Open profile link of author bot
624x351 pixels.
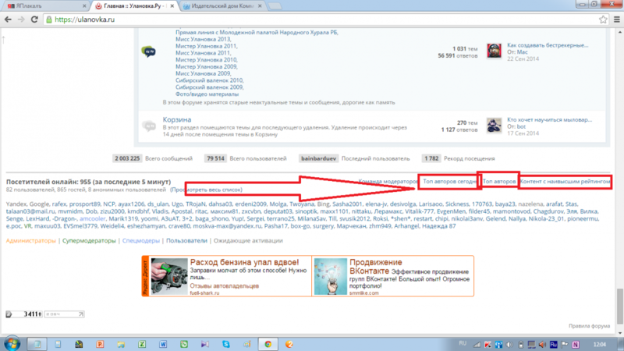click(521, 126)
